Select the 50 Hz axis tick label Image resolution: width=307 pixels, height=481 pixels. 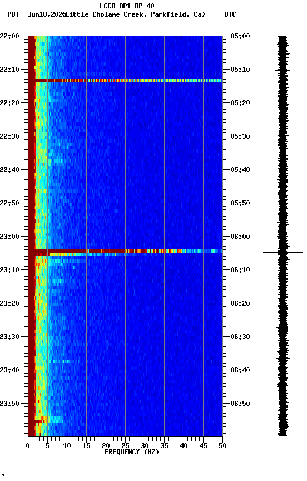click(x=222, y=446)
